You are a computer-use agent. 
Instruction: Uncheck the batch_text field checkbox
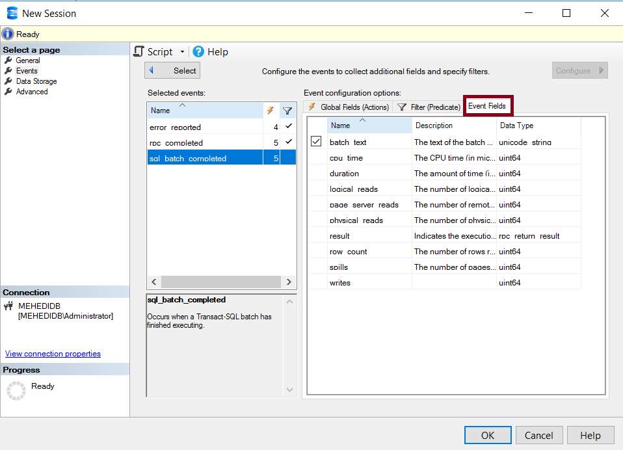tap(316, 141)
